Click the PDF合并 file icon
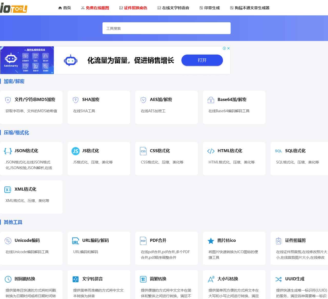This screenshot has width=328, height=299. point(143,241)
